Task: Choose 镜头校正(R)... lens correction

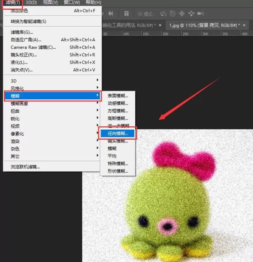Action: tap(52, 55)
